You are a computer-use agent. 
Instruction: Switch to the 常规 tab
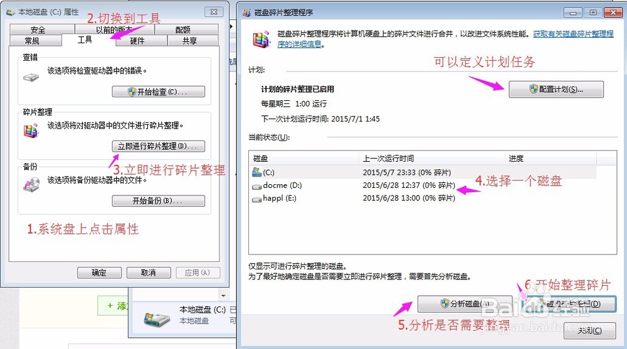tap(35, 41)
